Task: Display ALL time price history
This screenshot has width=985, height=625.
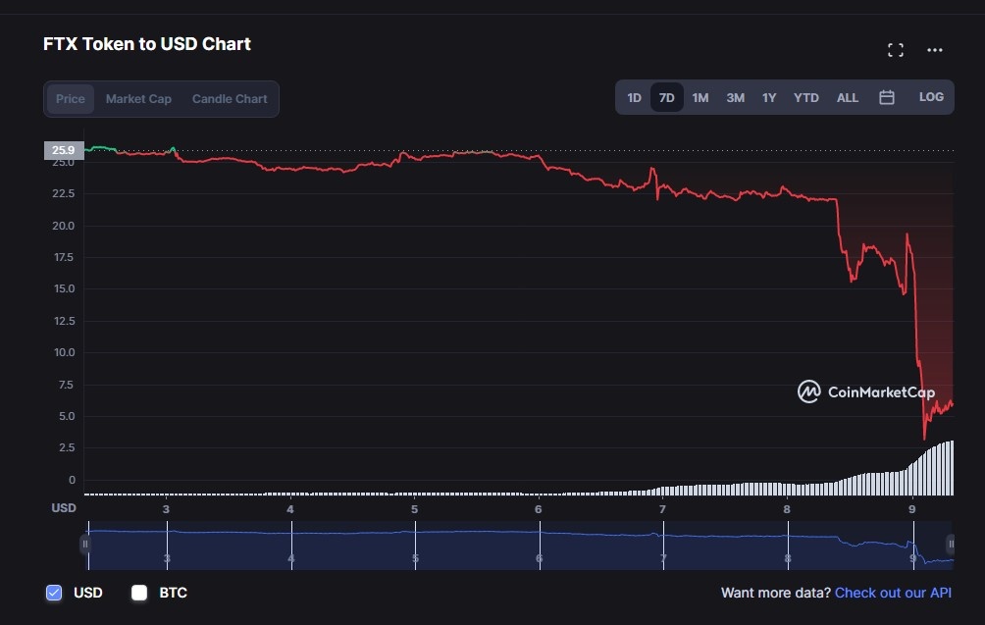Action: (x=847, y=98)
